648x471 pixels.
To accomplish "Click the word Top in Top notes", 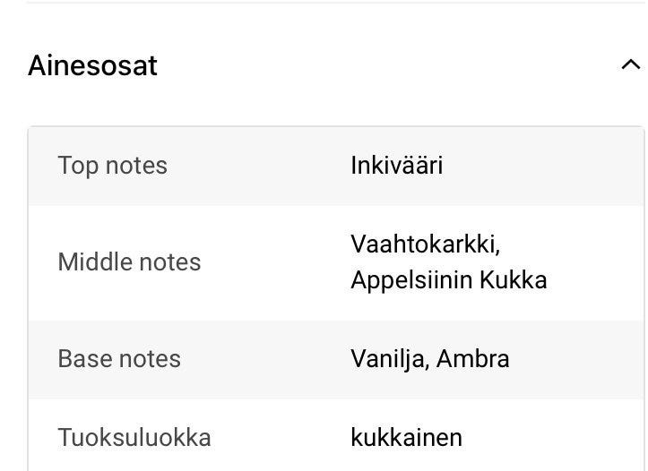I will 78,166.
